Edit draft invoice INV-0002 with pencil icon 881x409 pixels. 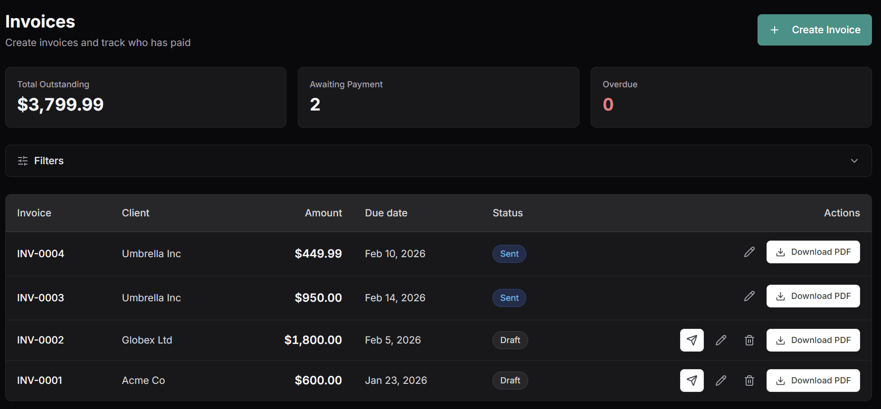[x=721, y=340]
